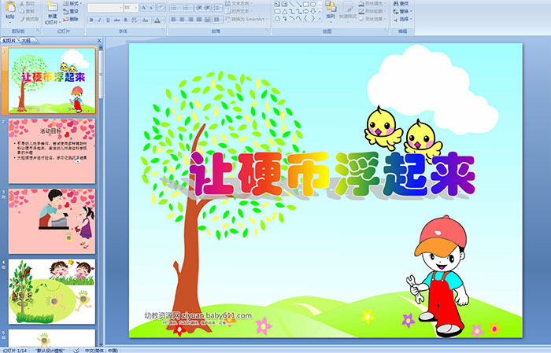
Task: Switch to the Slides (幻灯片) tab
Action: pos(9,41)
